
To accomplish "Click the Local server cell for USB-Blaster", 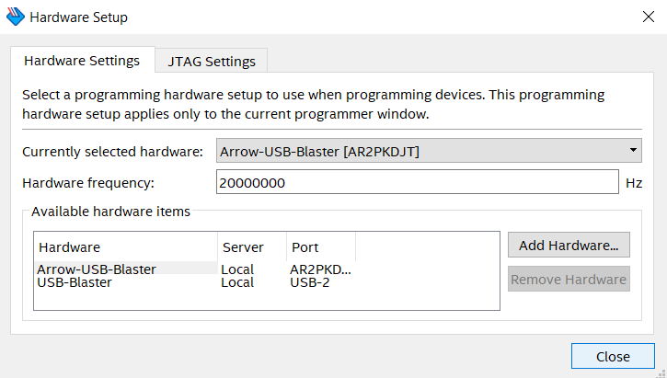I will [237, 282].
